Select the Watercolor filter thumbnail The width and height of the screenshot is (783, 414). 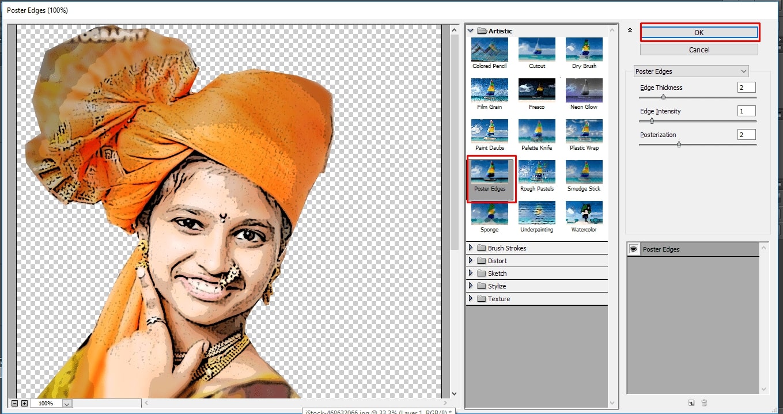coord(584,214)
